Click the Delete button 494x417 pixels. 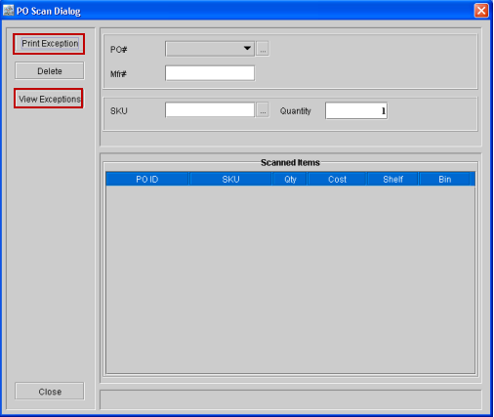[50, 70]
